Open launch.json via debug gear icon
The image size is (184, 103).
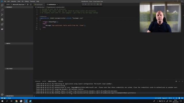click(x=28, y=5)
